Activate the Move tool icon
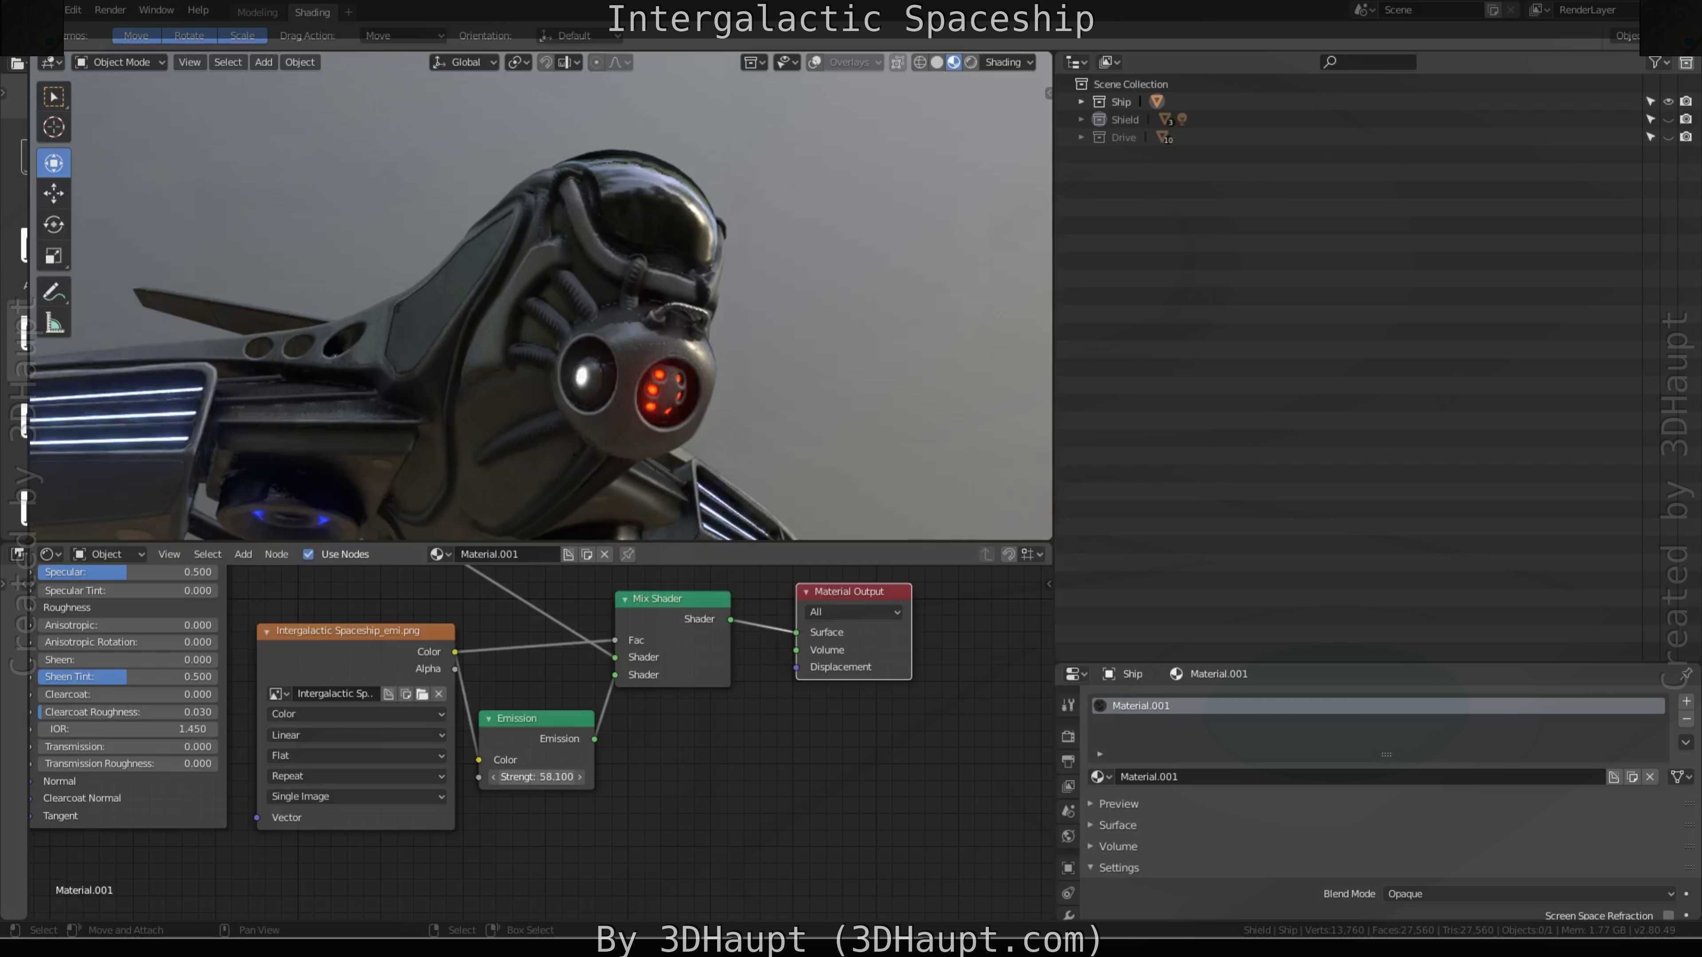 pyautogui.click(x=54, y=194)
